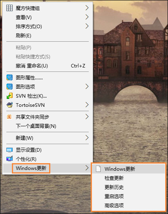Click the SVN 检出 checkout icon
This screenshot has height=214, width=168.
tap(10, 96)
